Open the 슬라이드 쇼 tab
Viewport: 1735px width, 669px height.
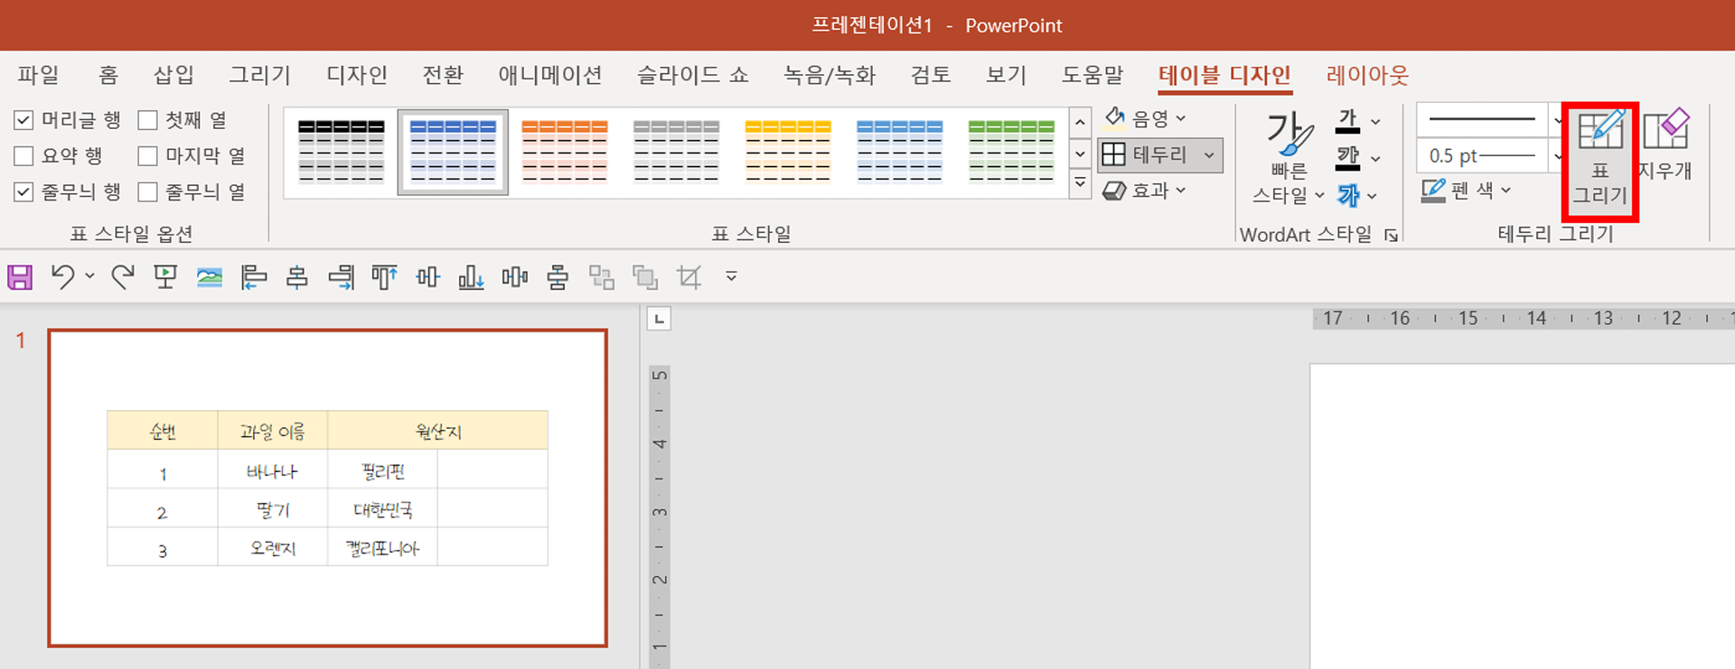click(x=693, y=75)
